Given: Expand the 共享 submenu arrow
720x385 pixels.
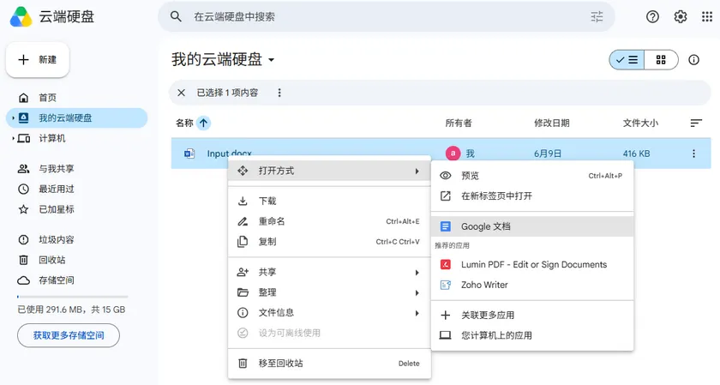Looking at the screenshot, I should click(x=417, y=273).
